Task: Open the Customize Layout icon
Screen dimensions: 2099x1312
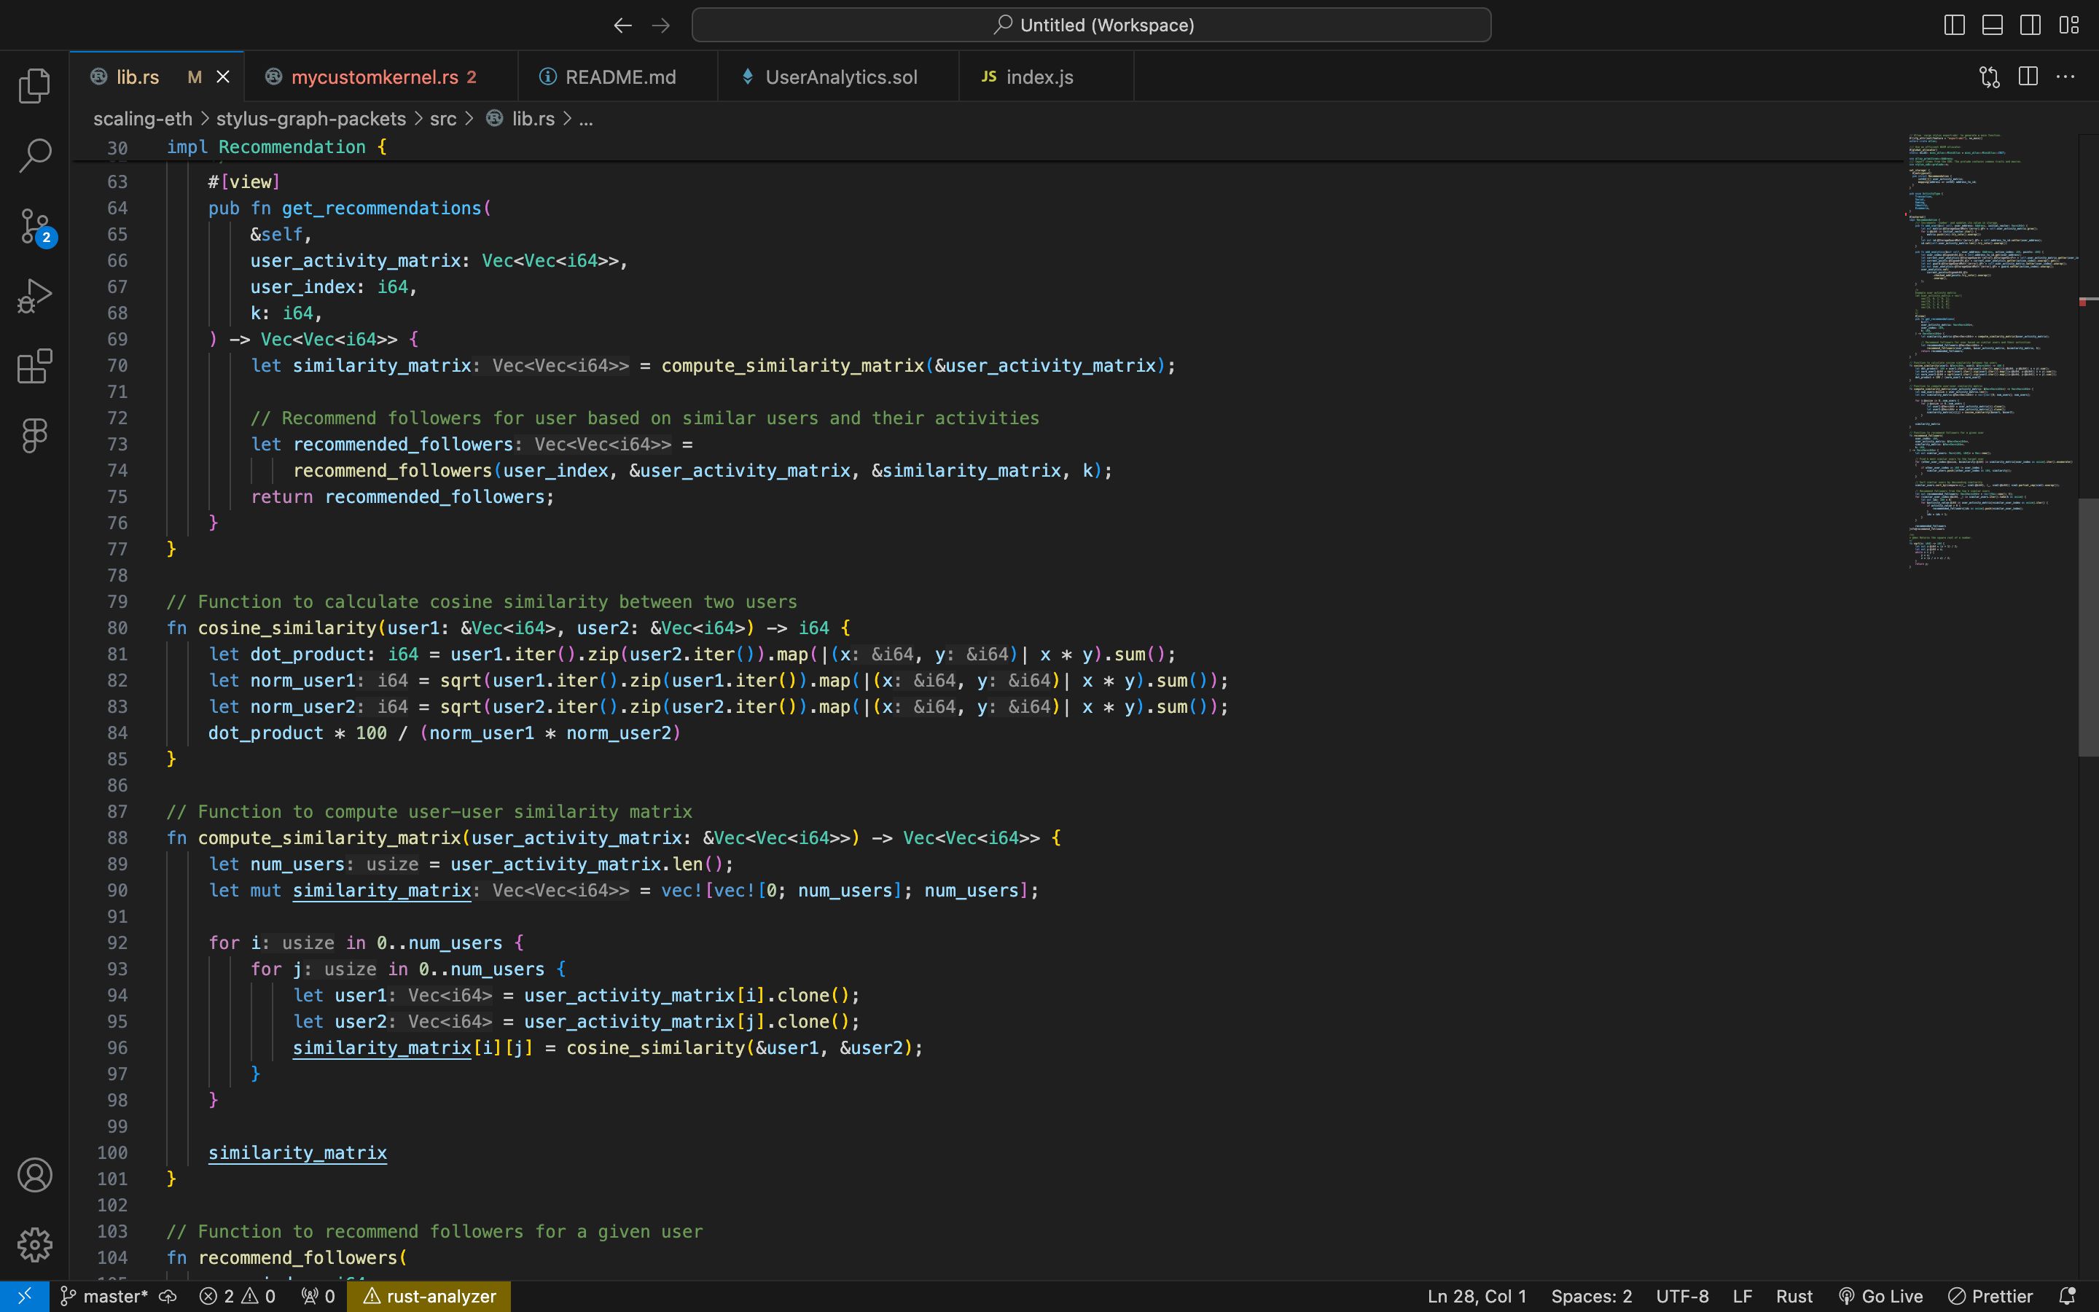Action: click(x=2070, y=26)
